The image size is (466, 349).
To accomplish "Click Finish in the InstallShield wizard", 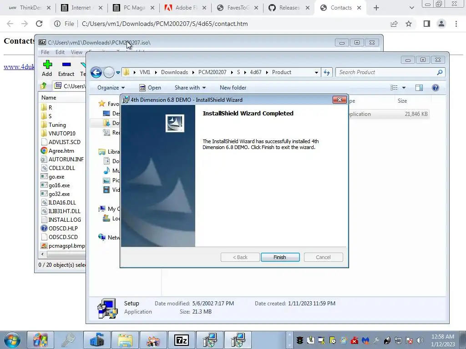I will point(280,257).
